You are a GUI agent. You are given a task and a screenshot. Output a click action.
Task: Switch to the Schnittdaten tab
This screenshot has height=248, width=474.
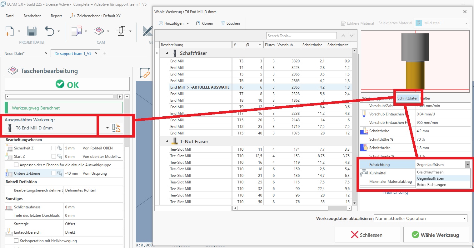407,98
